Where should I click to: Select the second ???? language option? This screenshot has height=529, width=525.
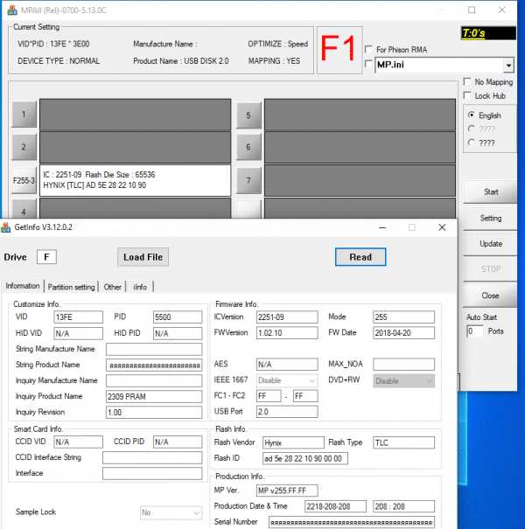point(472,129)
